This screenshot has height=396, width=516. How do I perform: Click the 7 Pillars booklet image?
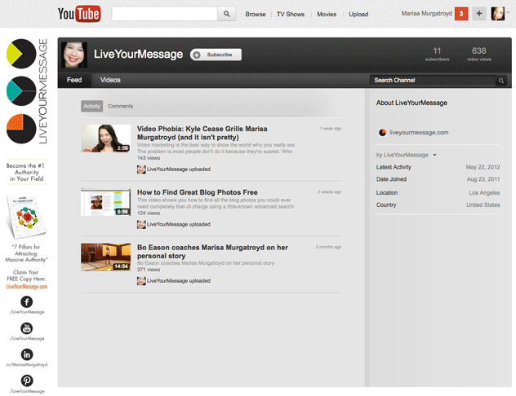pos(25,217)
